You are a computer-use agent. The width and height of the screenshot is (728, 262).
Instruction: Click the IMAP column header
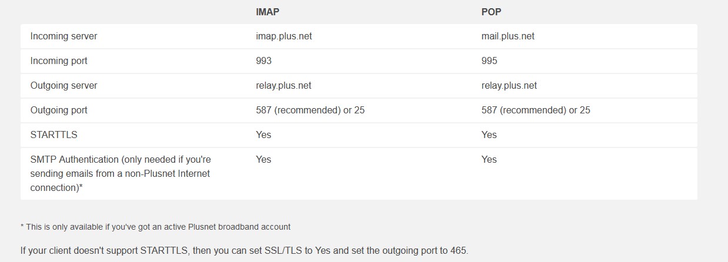pyautogui.click(x=267, y=11)
